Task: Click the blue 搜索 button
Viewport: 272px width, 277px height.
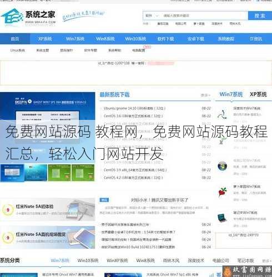Action: tap(260, 16)
